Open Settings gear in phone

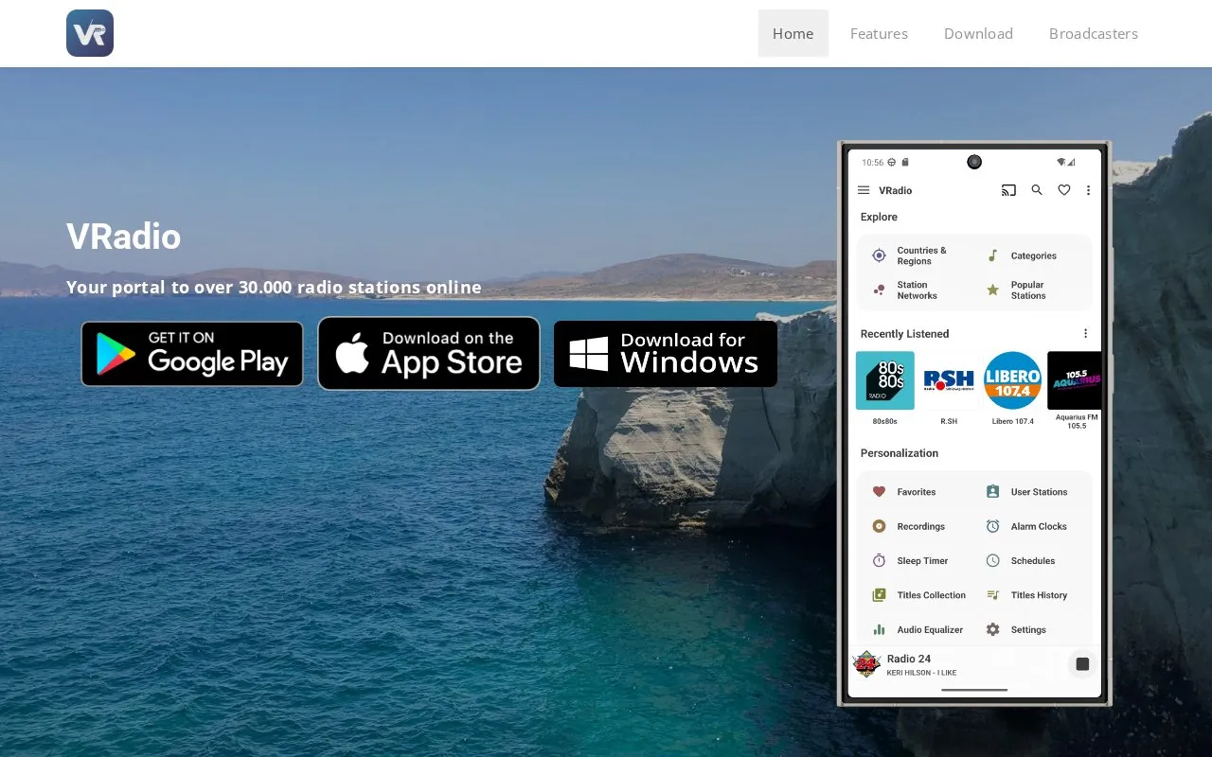(x=992, y=629)
